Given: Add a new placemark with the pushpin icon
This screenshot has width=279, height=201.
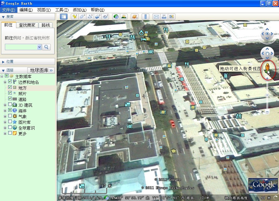Looking at the screenshot, I should click(x=75, y=17).
